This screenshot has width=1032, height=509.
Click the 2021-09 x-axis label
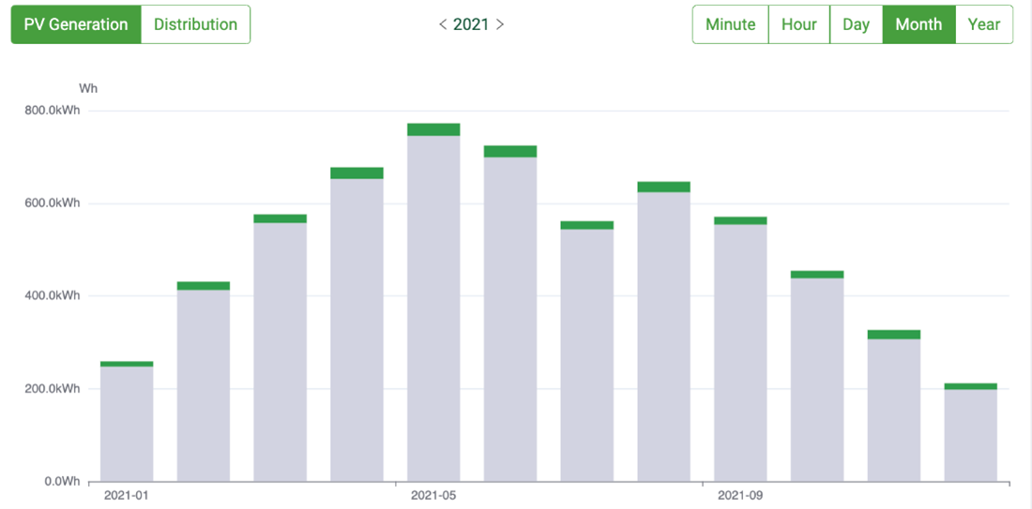coord(740,495)
